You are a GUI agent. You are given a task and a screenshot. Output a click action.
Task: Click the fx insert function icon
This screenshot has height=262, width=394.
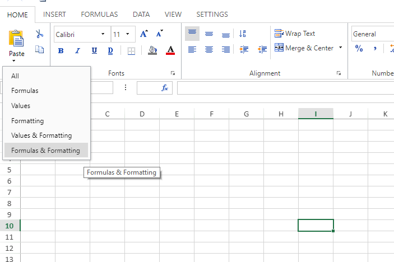[165, 88]
